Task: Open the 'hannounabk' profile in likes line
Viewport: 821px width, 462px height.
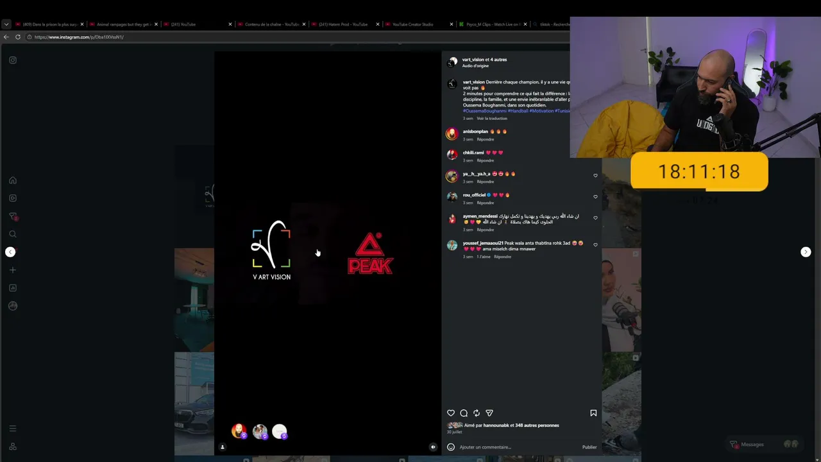Action: 496,425
